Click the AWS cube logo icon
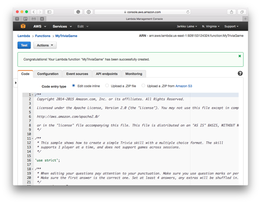Screen dimensions: 261x204 point(23,26)
